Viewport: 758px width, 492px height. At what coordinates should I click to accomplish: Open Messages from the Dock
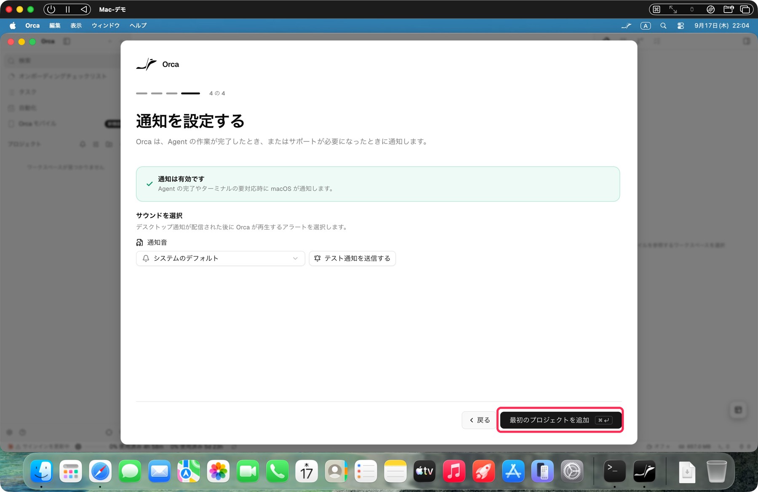[x=130, y=471]
